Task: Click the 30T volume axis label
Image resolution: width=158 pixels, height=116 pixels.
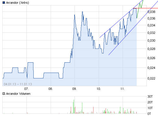Action: (x=150, y=96)
